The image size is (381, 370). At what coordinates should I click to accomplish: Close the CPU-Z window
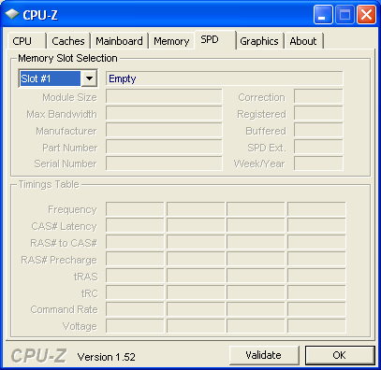[x=366, y=14]
